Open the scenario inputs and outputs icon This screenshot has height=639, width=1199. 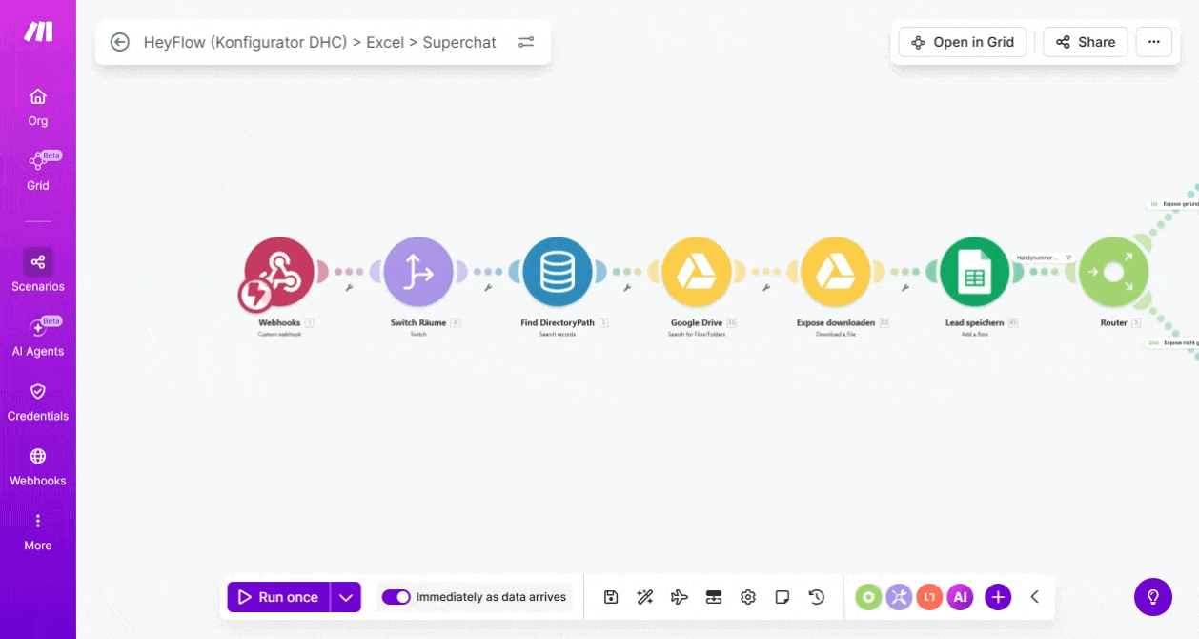714,597
